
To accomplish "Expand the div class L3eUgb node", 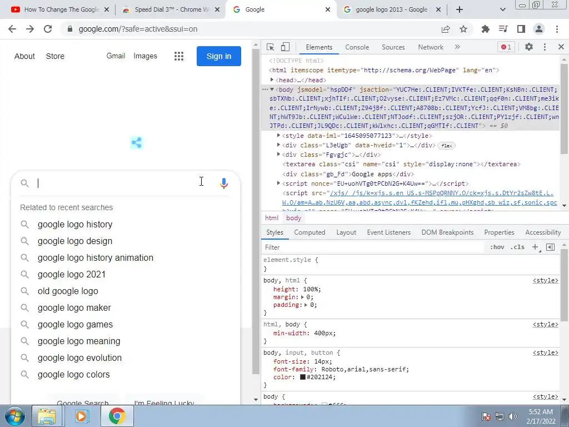I will (x=279, y=145).
